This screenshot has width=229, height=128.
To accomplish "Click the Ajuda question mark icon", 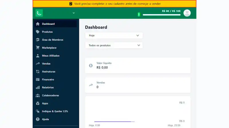I will point(37,119).
